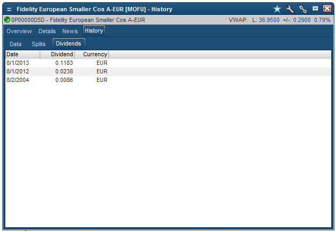Click the 0.79% percent change

point(322,20)
